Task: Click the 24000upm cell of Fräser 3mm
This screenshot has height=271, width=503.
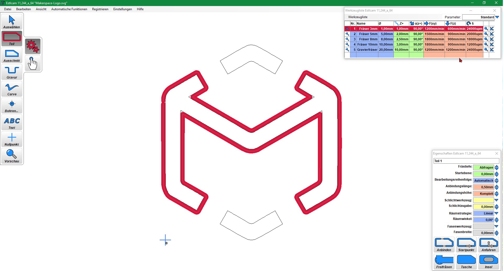Action: pos(474,29)
